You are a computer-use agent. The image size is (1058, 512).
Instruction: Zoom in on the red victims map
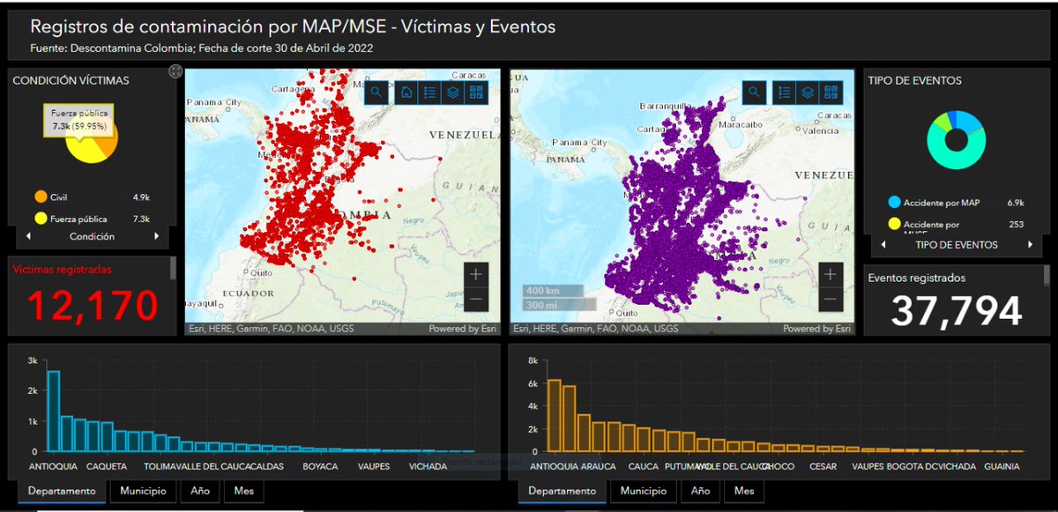[x=476, y=274]
